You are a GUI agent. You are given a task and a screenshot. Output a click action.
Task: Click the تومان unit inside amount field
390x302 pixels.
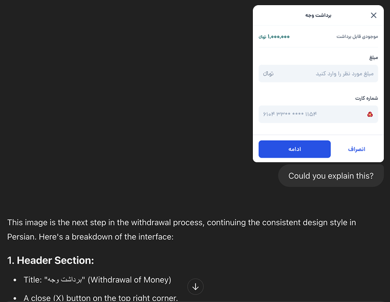[268, 74]
